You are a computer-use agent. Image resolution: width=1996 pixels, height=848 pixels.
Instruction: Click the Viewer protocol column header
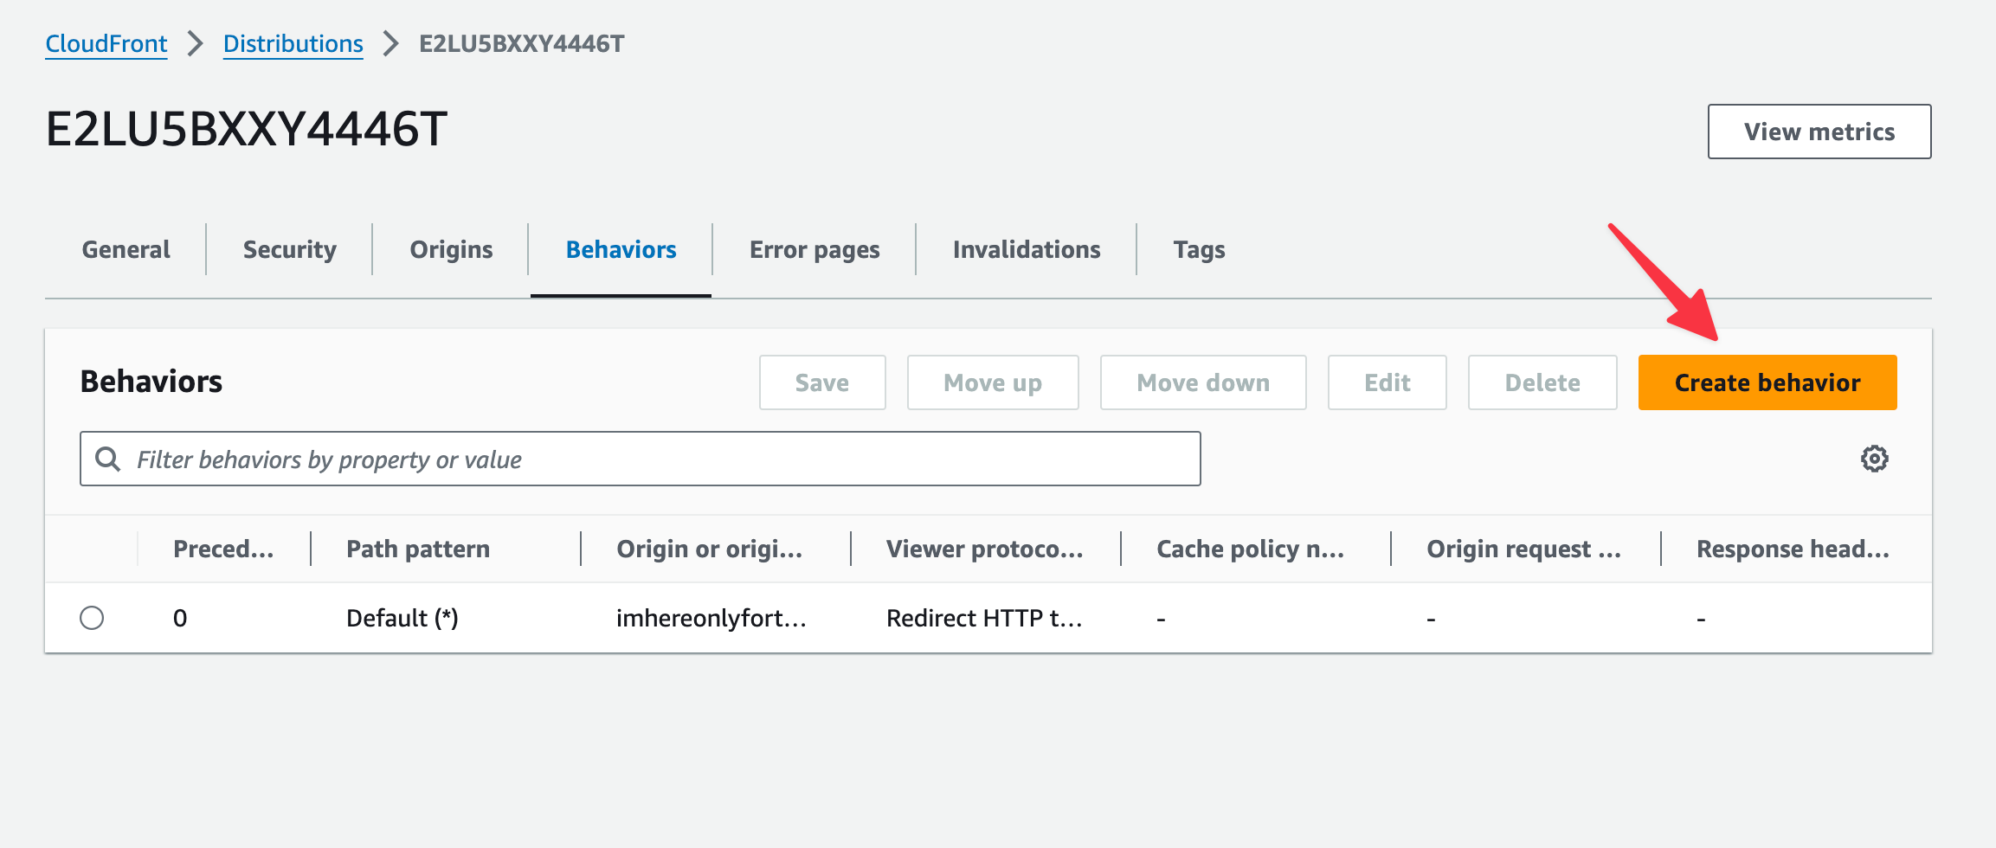[984, 549]
